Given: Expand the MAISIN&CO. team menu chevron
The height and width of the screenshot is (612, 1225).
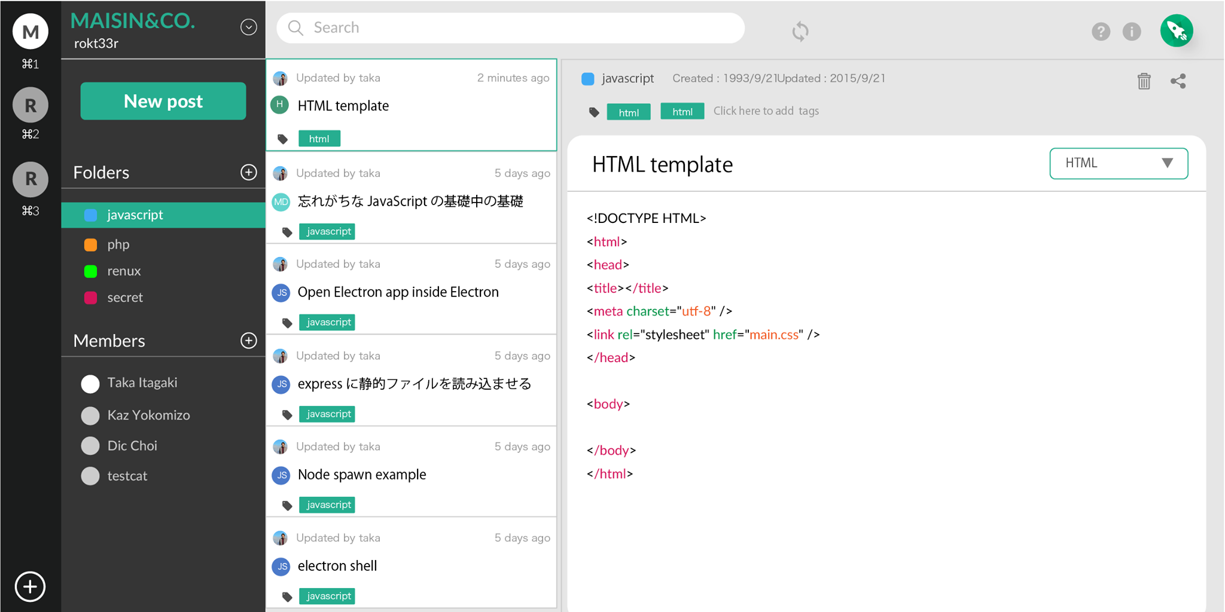Looking at the screenshot, I should coord(248,27).
